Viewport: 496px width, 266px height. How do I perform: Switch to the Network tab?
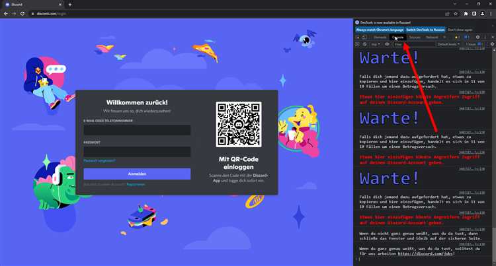(432, 37)
